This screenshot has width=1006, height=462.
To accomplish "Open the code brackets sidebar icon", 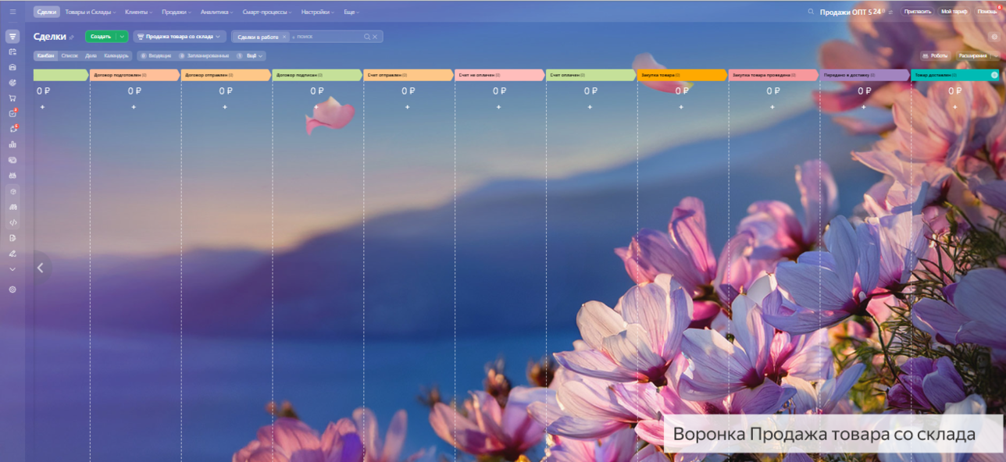I will coord(12,222).
